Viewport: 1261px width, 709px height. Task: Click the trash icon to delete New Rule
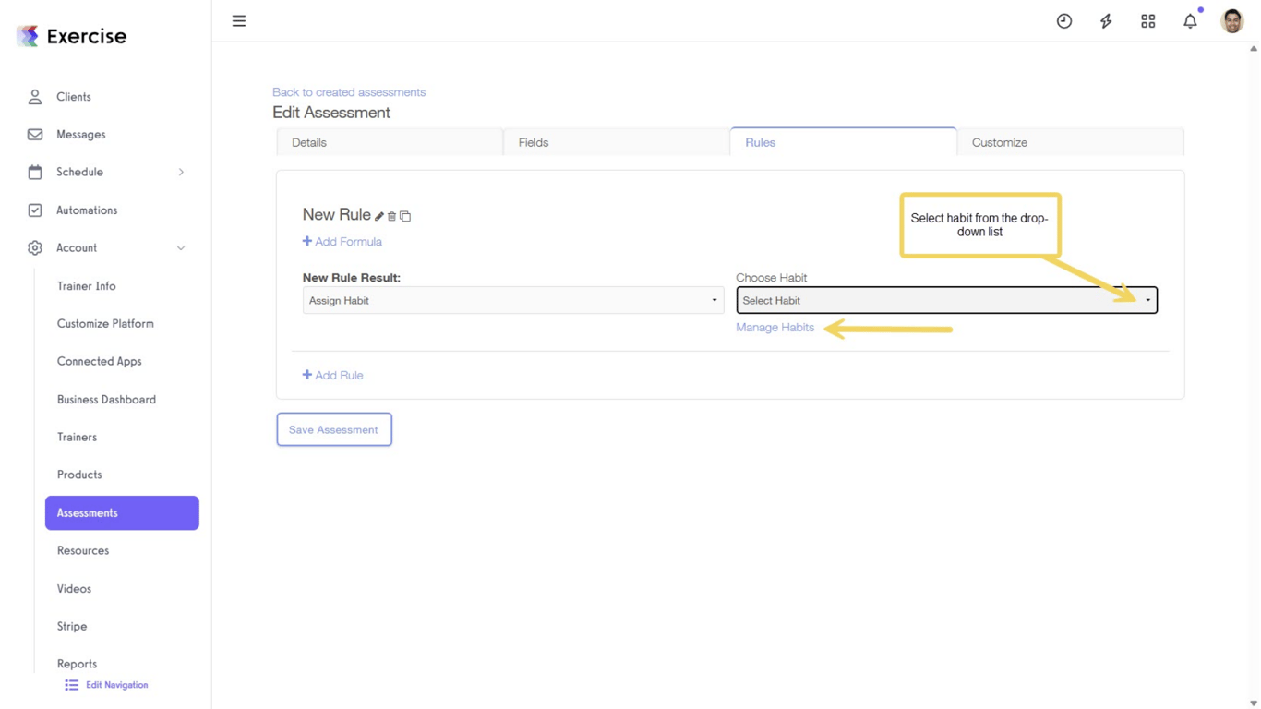click(391, 216)
